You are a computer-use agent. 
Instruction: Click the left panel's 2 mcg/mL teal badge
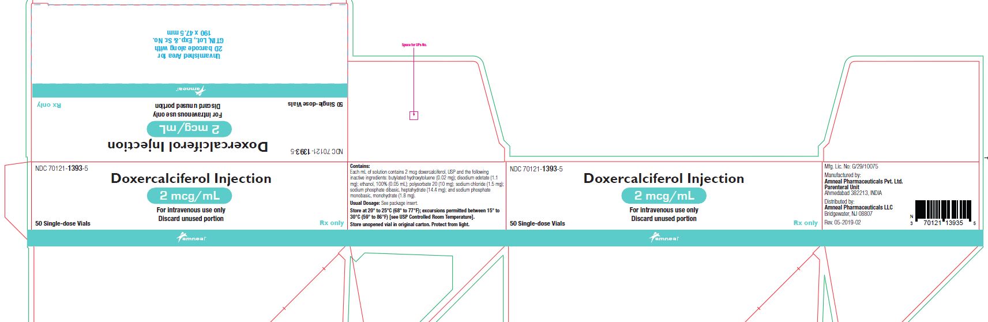pos(190,196)
